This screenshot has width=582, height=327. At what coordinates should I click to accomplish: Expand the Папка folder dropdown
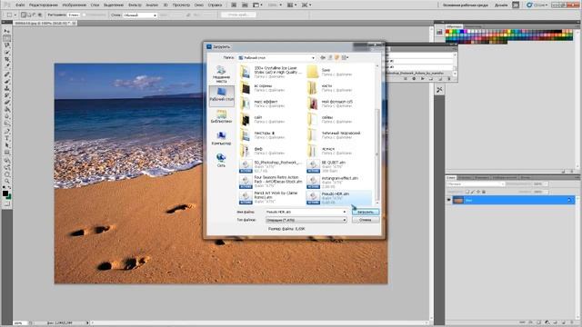[x=313, y=58]
